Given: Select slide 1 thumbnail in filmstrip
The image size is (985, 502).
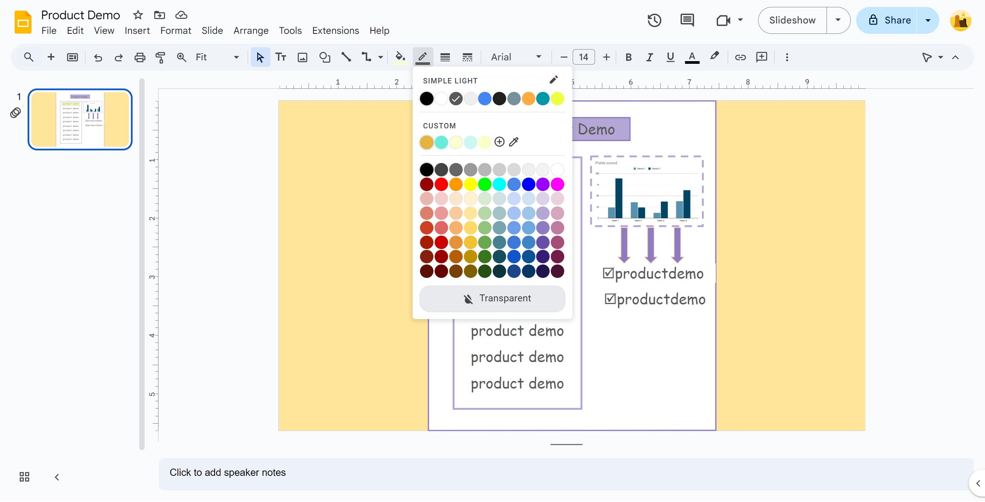Looking at the screenshot, I should pos(80,119).
